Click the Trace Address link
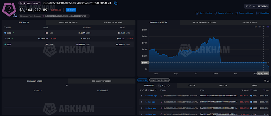The height and width of the screenshot is (116, 271). pyautogui.click(x=246, y=13)
